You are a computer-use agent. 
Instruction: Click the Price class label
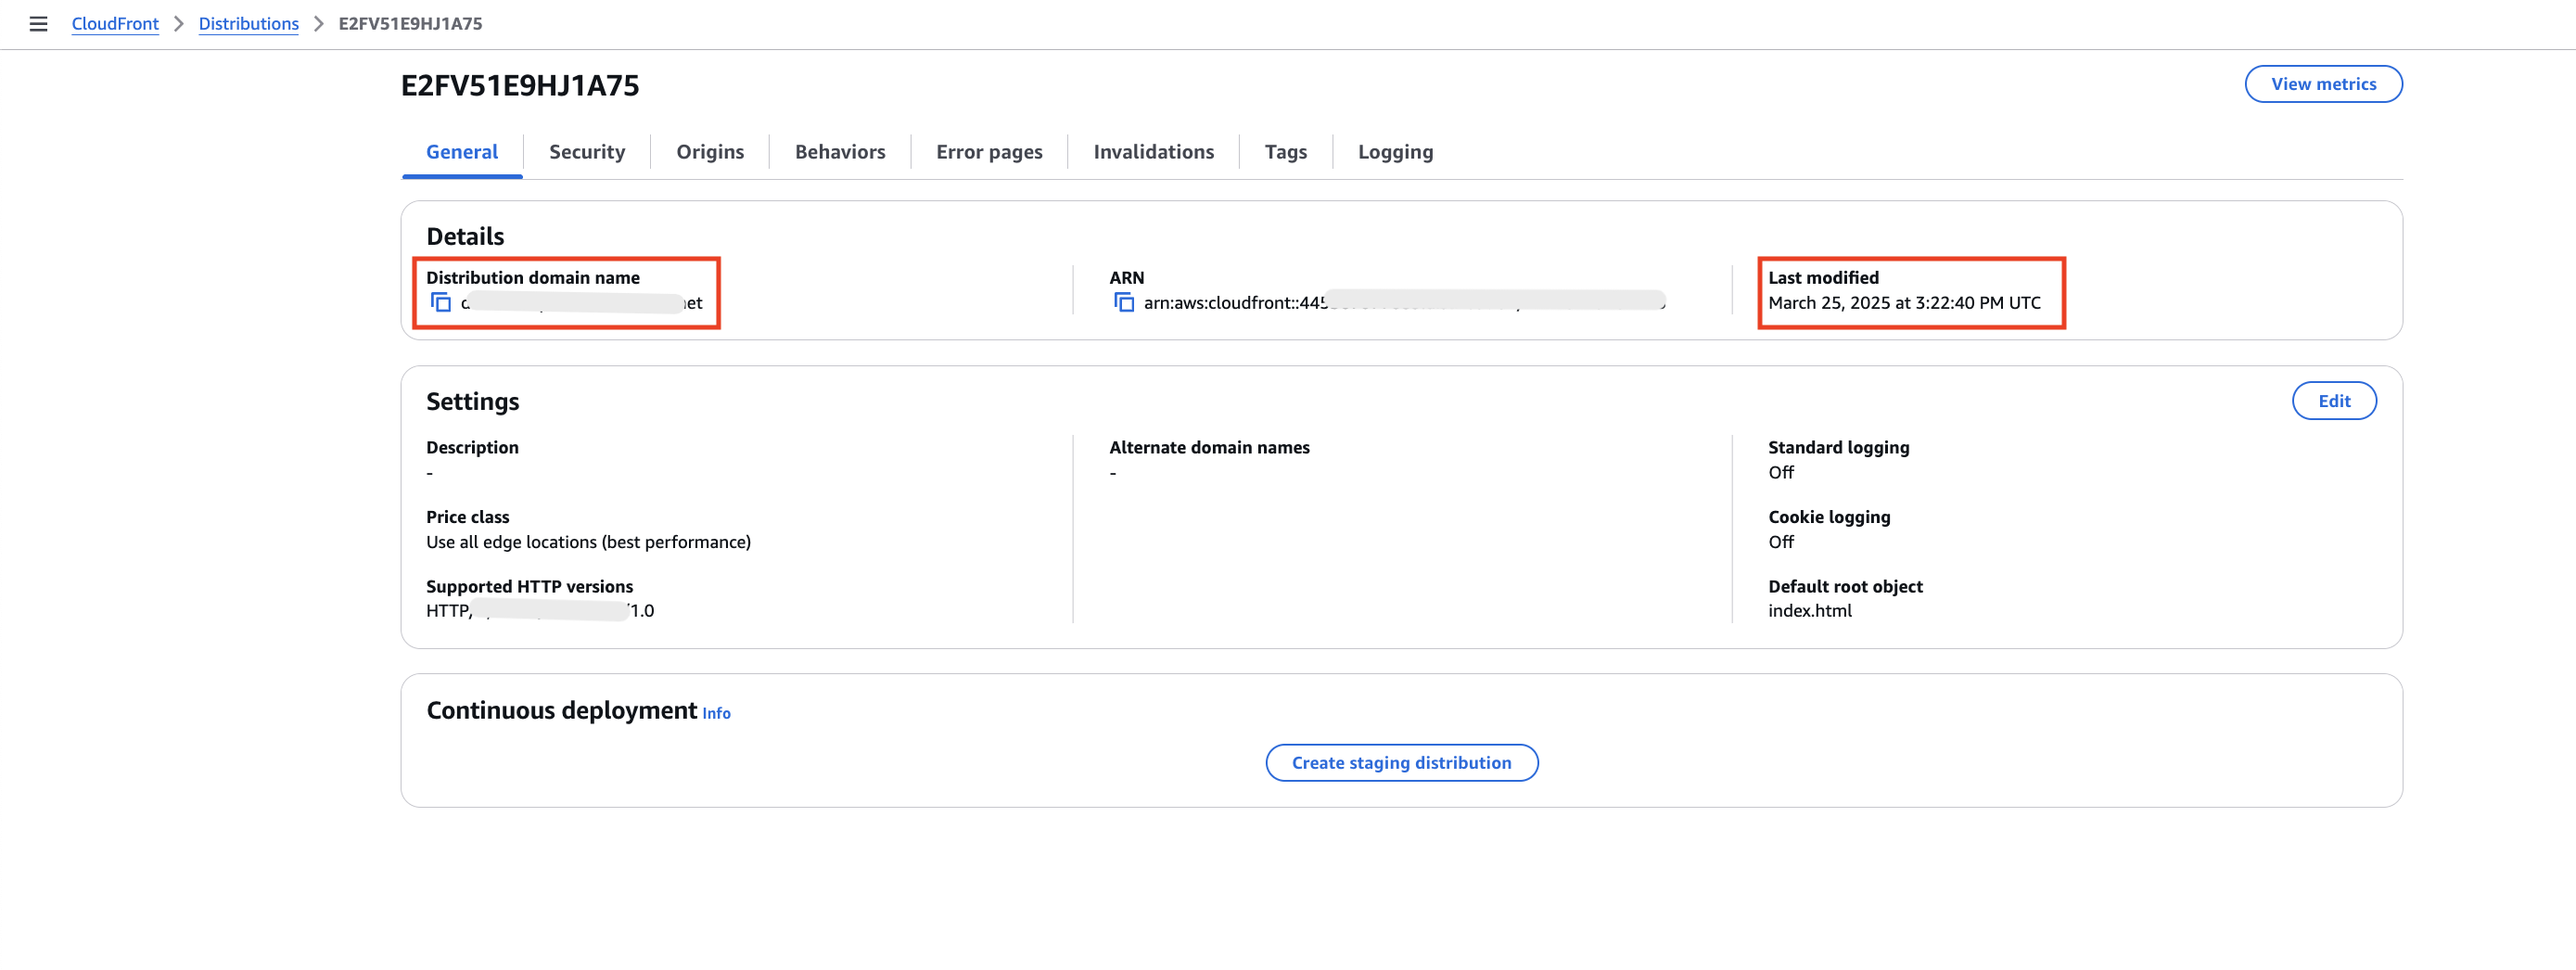[x=467, y=517]
